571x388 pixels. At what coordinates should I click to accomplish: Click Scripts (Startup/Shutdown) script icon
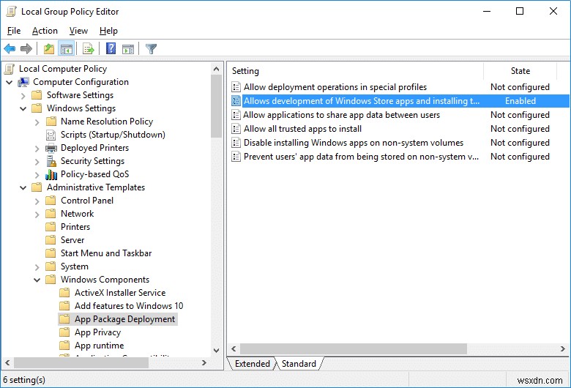tap(51, 135)
